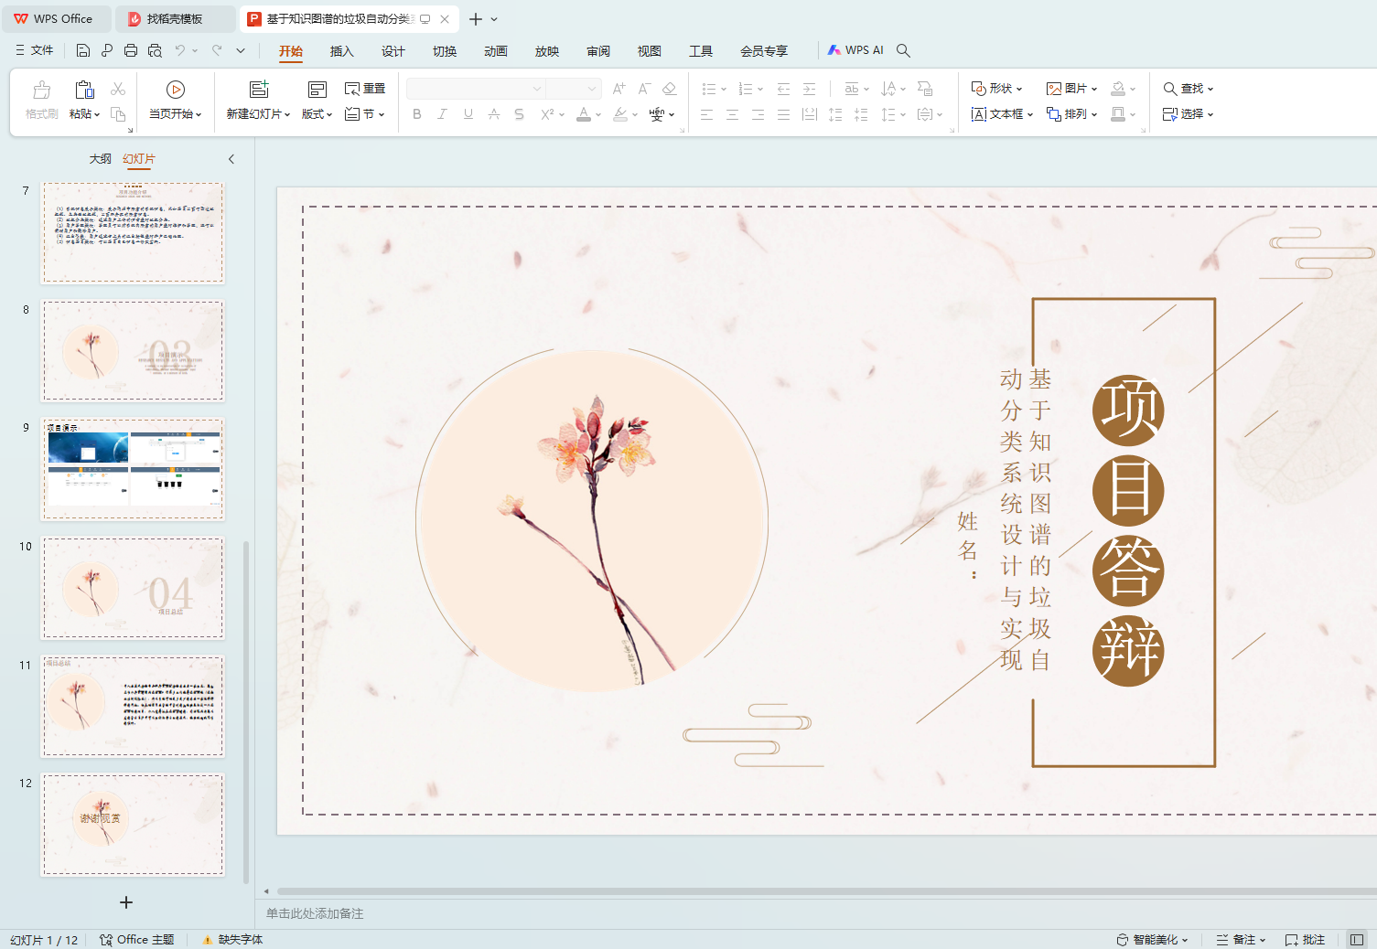Screen dimensions: 1377x949
Task: Expand the 形状 shapes dropdown
Action: [997, 89]
